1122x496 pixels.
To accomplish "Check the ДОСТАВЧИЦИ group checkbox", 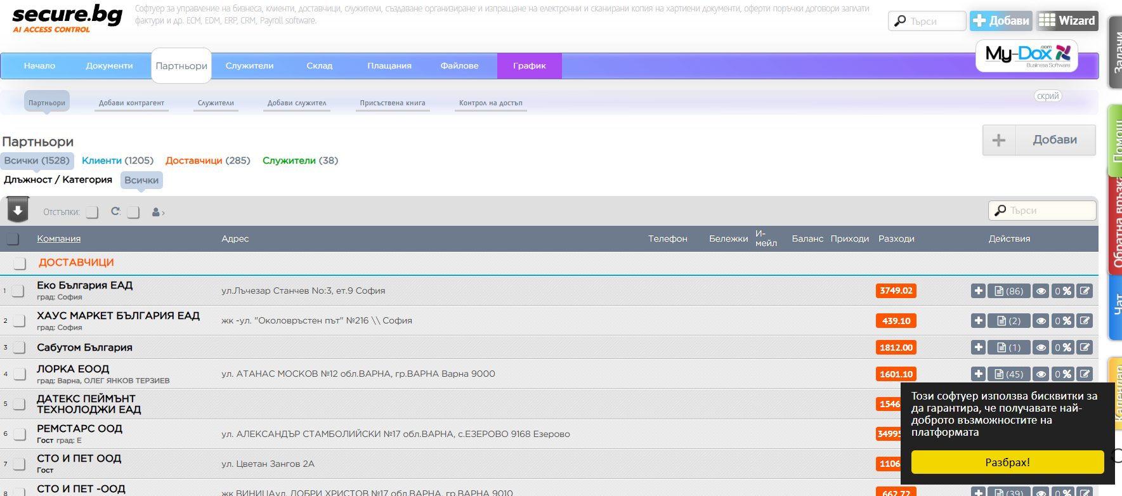I will click(20, 263).
